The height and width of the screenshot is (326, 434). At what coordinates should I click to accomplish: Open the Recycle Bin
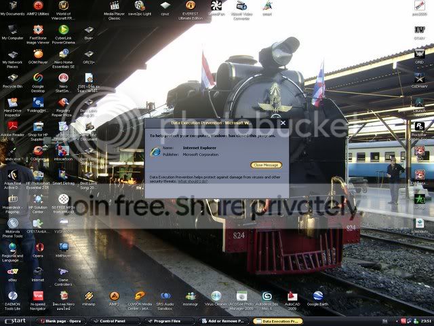pos(12,78)
